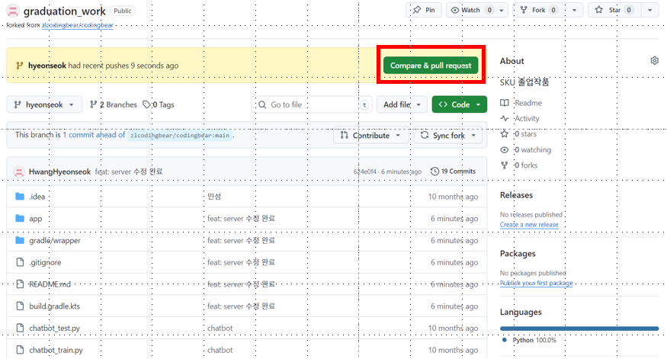667x359 pixels.
Task: Open the hyeonseok branch selector
Action: [44, 104]
